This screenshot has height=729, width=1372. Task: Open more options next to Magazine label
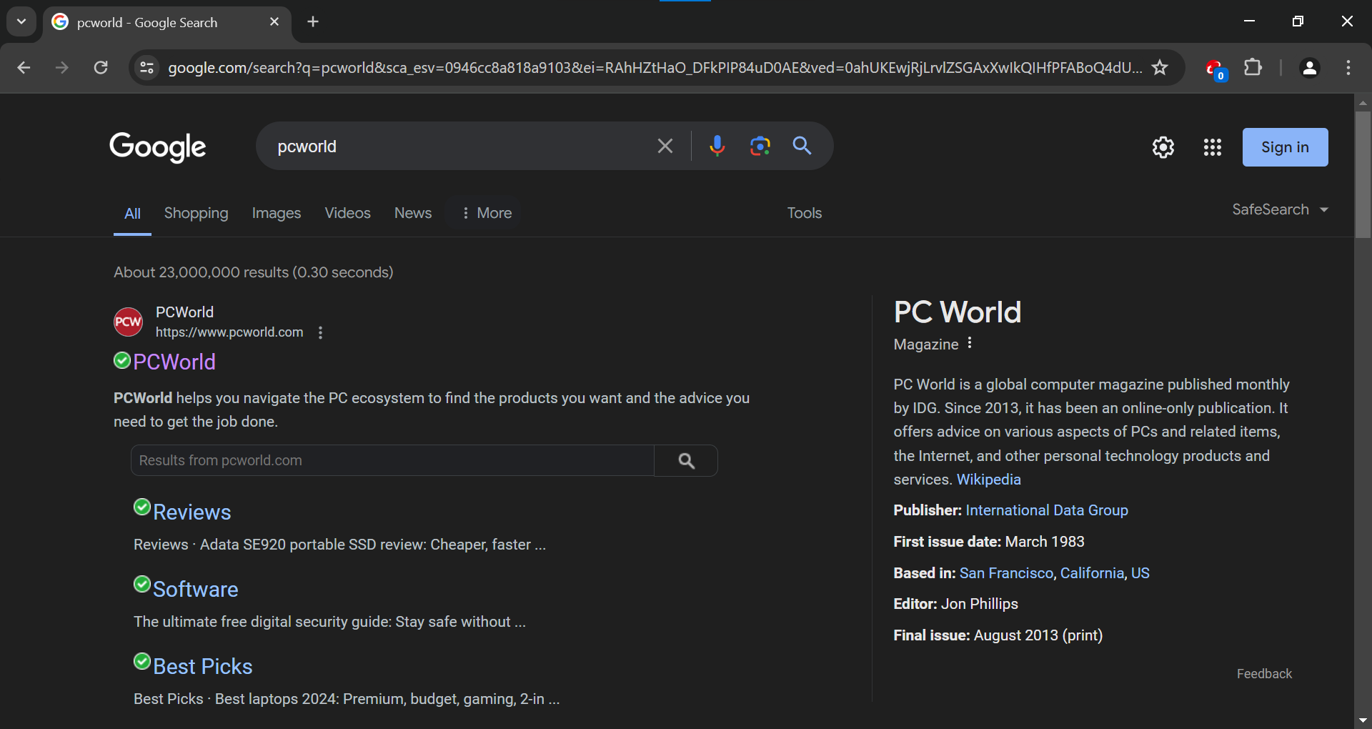[x=970, y=343]
